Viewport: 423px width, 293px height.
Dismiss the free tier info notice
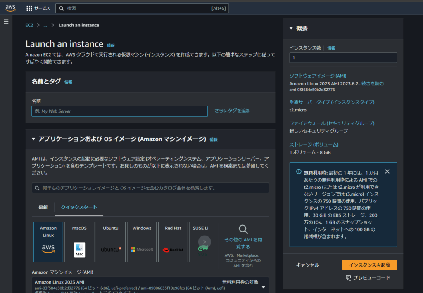387,171
